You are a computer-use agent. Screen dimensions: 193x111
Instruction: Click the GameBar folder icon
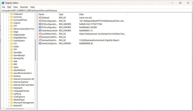coord(12,52)
